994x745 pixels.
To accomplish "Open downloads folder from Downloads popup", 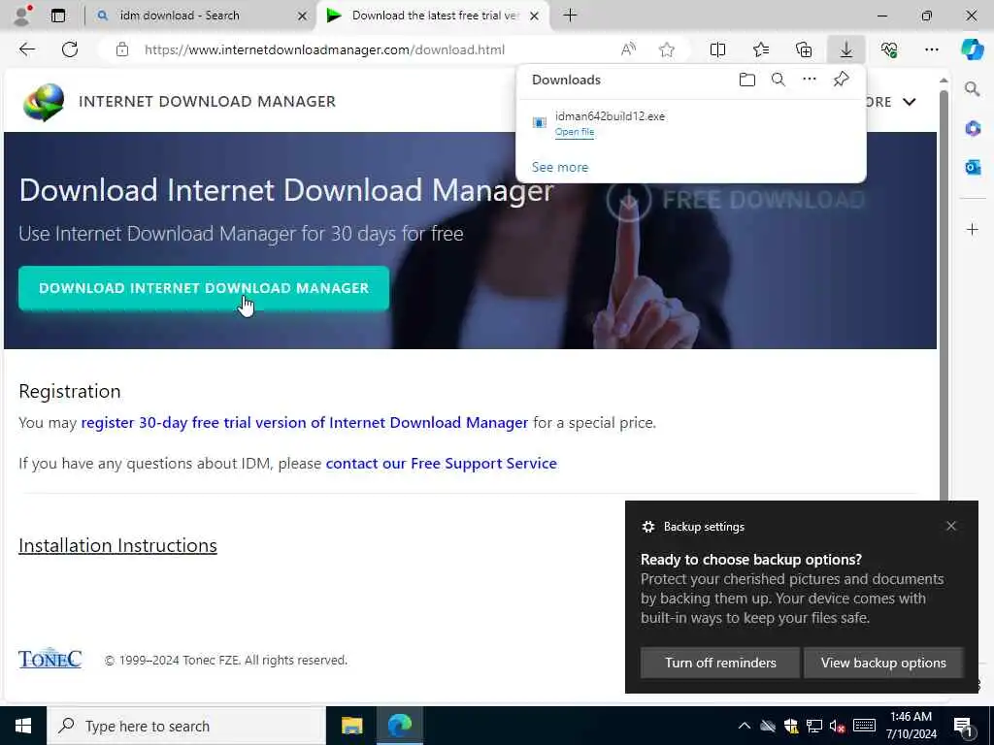I will coord(746,80).
